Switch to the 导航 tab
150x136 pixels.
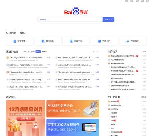(x=22, y=33)
